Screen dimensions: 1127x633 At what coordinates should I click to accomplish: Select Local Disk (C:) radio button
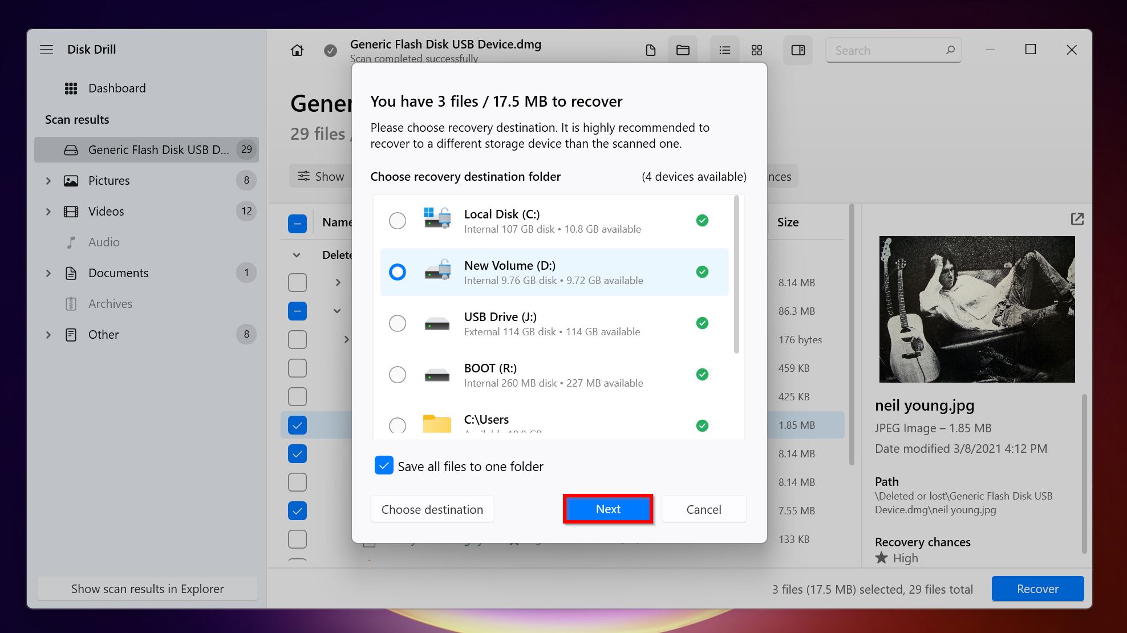(x=398, y=221)
